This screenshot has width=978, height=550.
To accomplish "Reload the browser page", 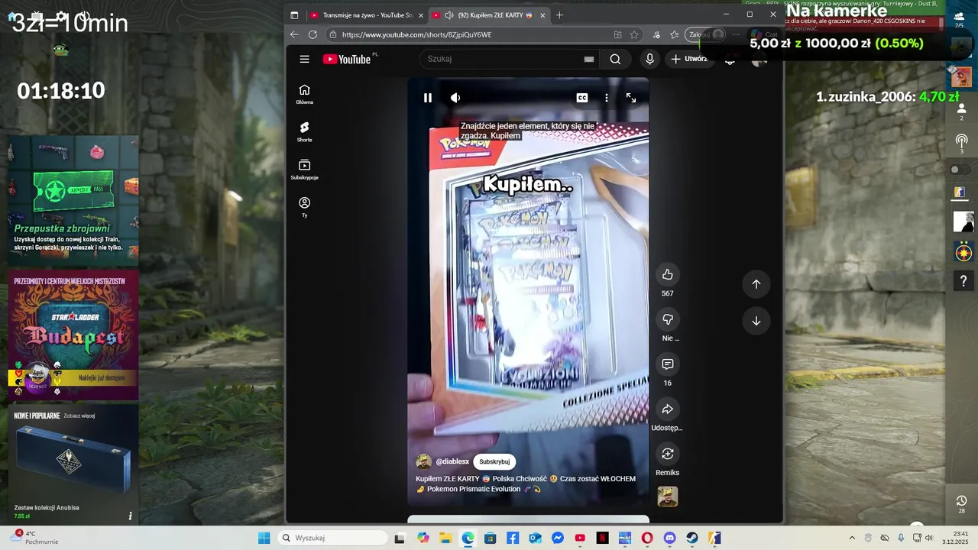I will (x=313, y=34).
